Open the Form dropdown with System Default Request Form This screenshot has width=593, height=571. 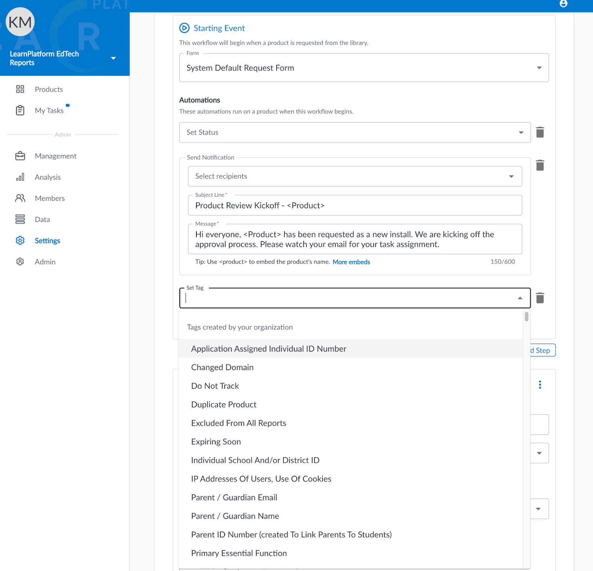pos(364,68)
